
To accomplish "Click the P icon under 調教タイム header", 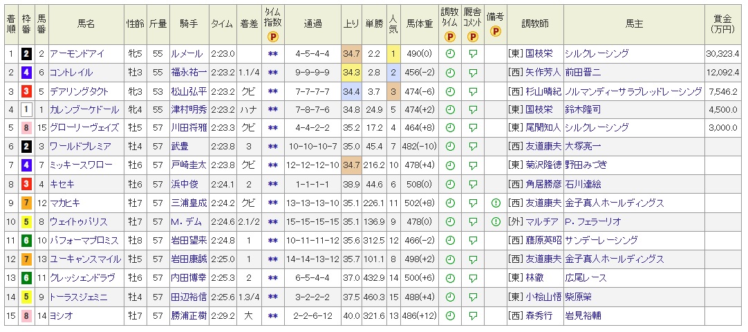I will click(x=450, y=37).
